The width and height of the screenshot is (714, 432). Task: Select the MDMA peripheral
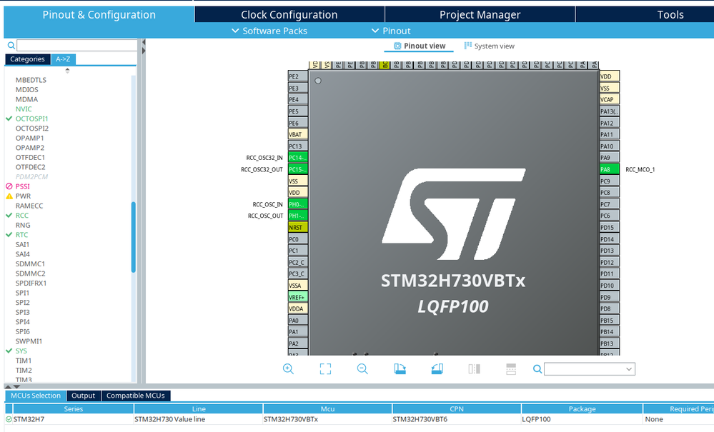(26, 99)
